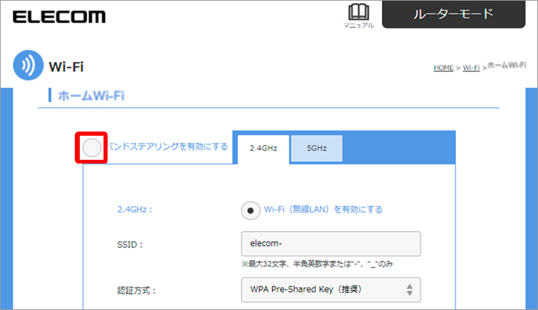Toggle Wi-Fi (無線LAN) を有効にする radio button
The width and height of the screenshot is (538, 310).
[250, 210]
